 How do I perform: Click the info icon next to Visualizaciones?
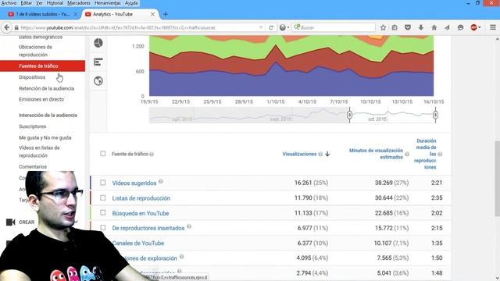point(320,155)
